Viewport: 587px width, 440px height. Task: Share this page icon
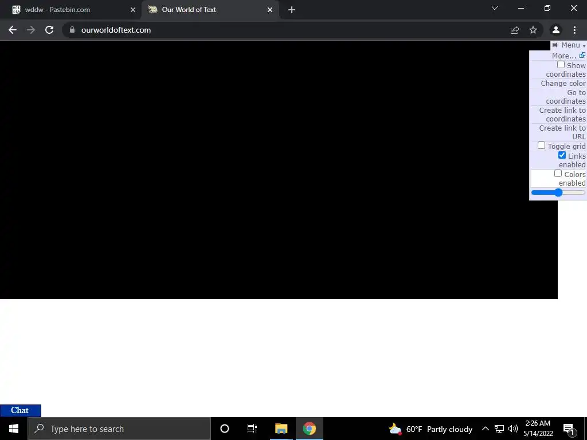[515, 30]
